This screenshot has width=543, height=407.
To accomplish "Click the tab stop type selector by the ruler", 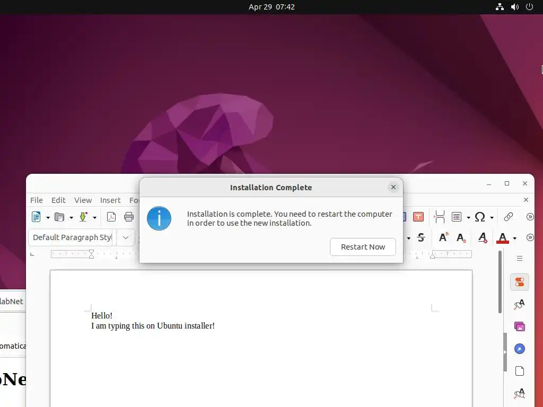I will [32, 254].
